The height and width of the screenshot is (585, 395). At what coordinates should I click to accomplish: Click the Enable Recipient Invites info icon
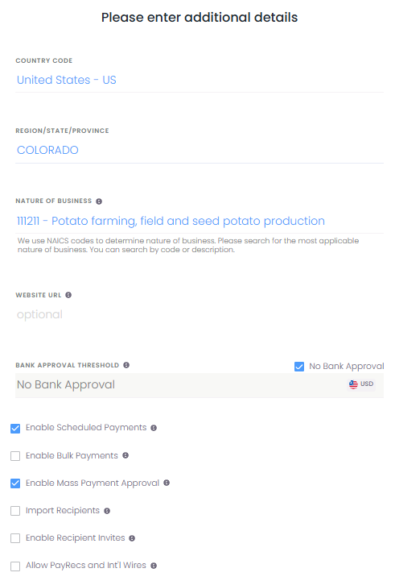pos(132,538)
